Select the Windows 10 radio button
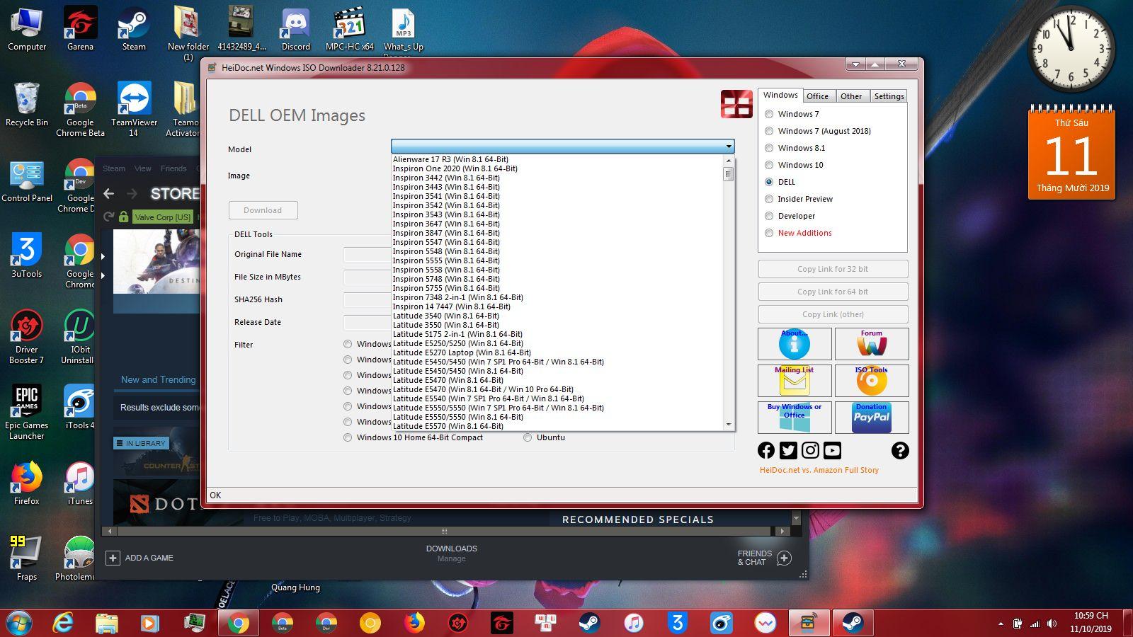Screen dimensions: 1133x637 click(x=769, y=165)
